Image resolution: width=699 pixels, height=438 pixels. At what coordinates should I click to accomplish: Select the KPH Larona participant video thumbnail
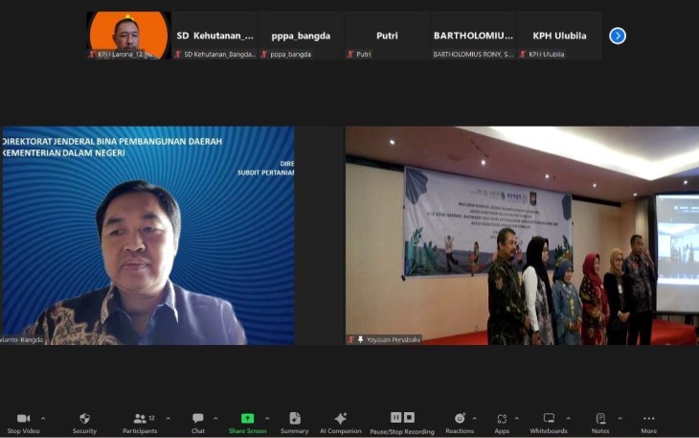coord(128,35)
